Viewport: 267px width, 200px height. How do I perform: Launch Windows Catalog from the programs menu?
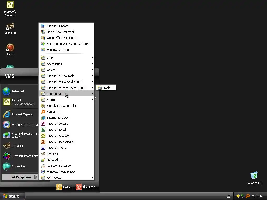[x=66, y=50]
